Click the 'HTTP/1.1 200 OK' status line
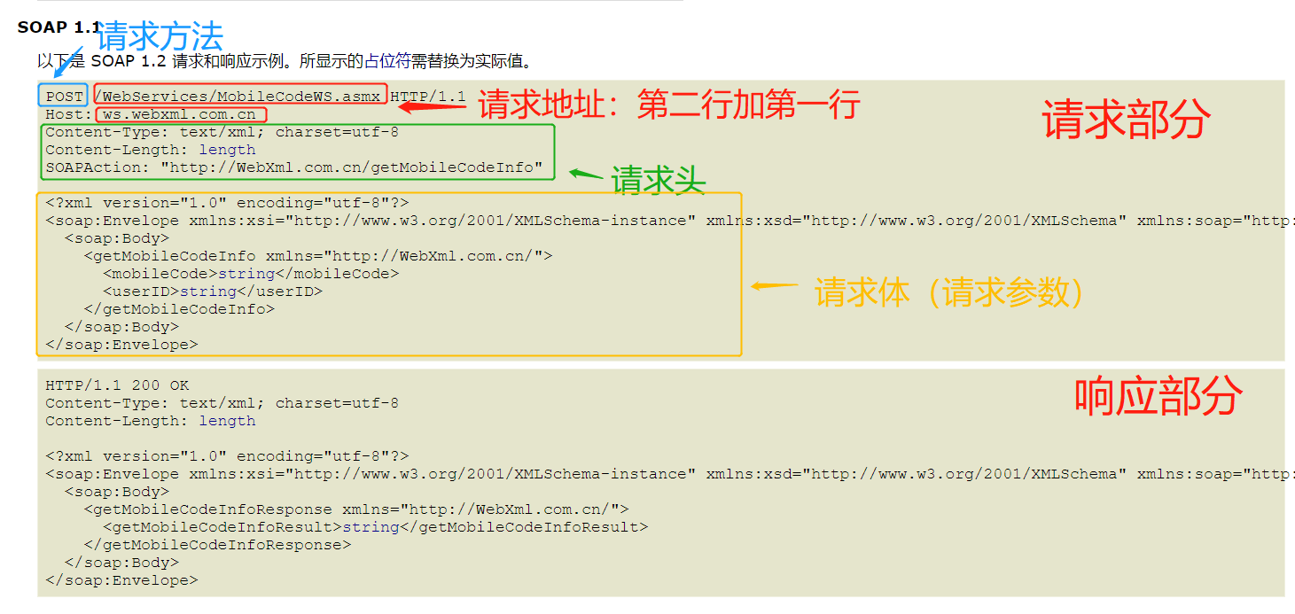Image resolution: width=1295 pixels, height=614 pixels. [x=118, y=385]
